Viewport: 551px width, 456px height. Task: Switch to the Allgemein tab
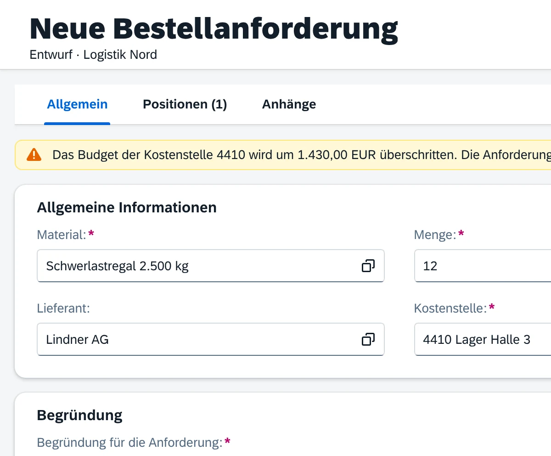(77, 104)
